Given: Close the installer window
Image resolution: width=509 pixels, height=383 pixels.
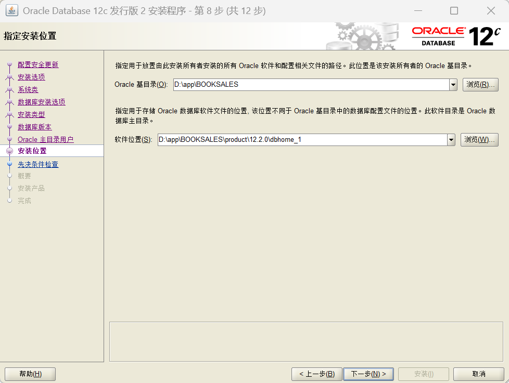Looking at the screenshot, I should click(x=491, y=11).
